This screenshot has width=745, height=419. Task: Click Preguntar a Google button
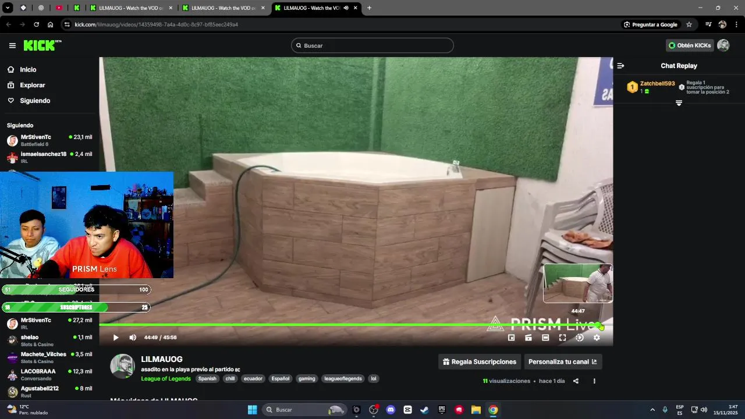651,24
